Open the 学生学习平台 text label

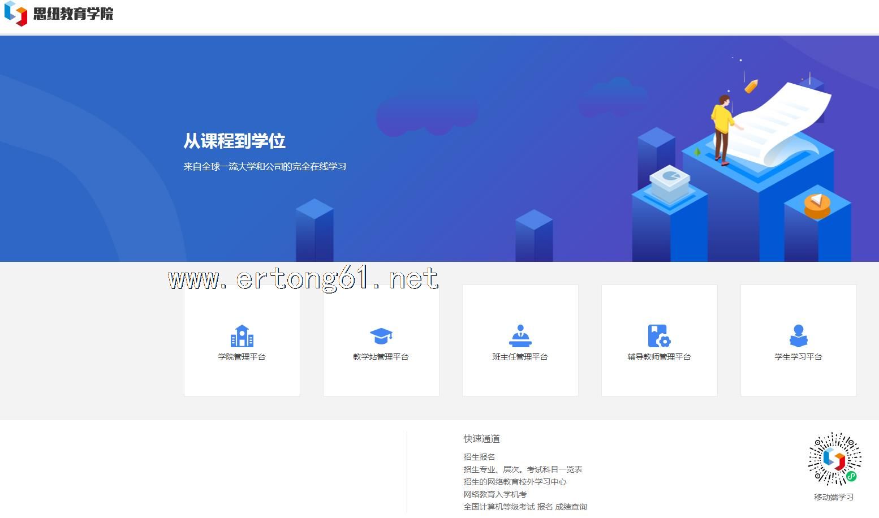click(x=798, y=357)
